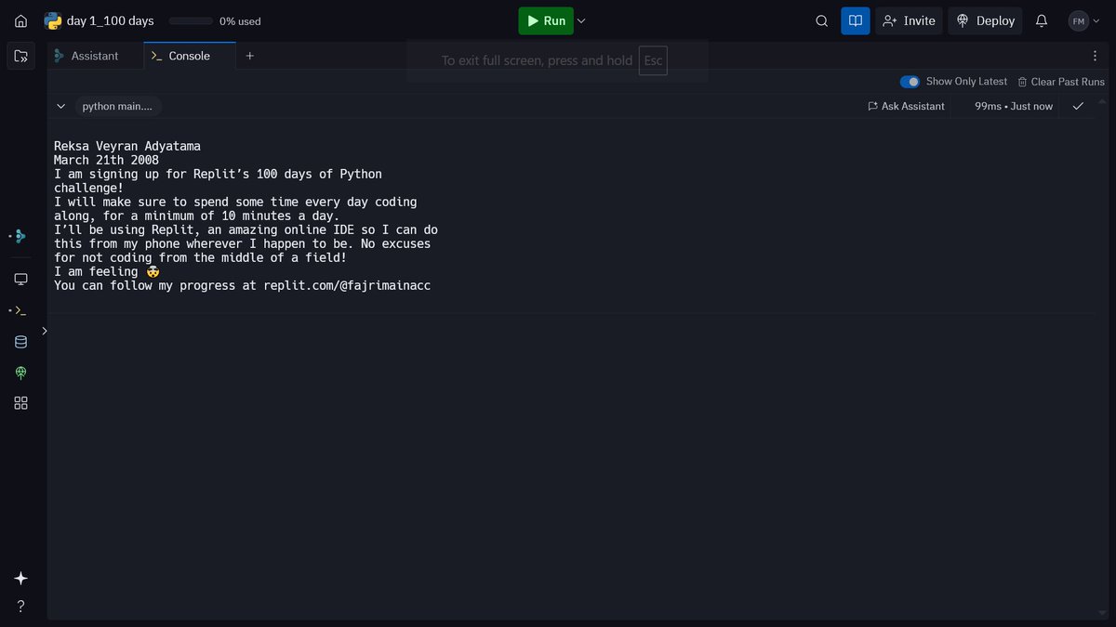Add a new tab with plus icon
This screenshot has height=627, width=1116.
(x=249, y=56)
